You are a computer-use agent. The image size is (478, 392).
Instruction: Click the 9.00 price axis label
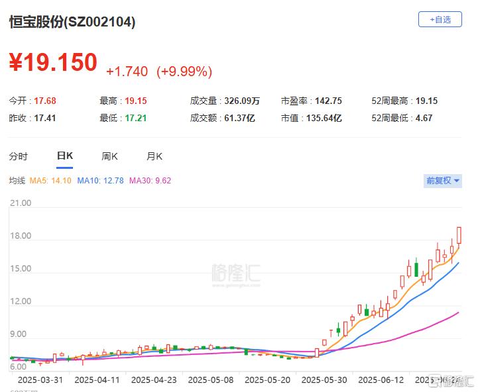point(18,334)
